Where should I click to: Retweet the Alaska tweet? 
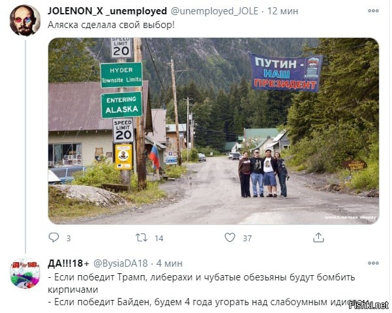tap(142, 237)
